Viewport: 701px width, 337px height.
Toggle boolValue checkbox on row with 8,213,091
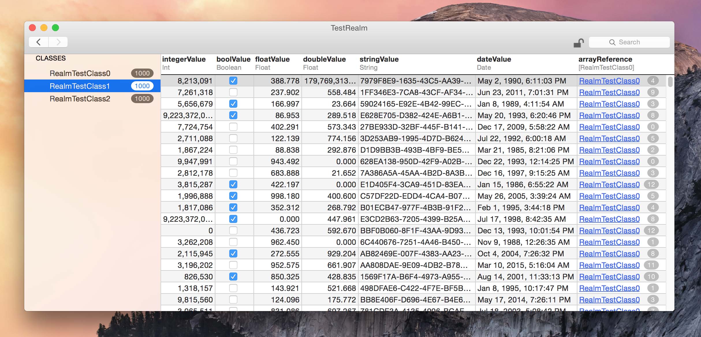(233, 81)
